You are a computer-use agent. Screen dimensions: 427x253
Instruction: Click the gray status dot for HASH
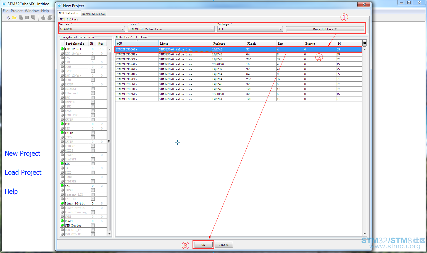(62, 111)
